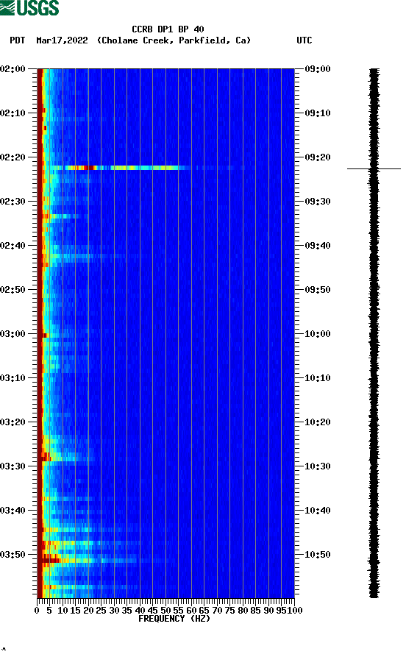Click the 100 Hz frequency tick label
This screenshot has width=406, height=657.
(x=295, y=611)
